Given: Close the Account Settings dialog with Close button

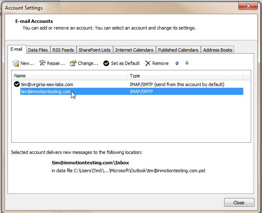Looking at the screenshot, I should 239,203.
